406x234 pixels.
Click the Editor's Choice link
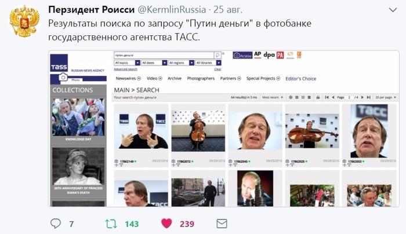(x=300, y=79)
